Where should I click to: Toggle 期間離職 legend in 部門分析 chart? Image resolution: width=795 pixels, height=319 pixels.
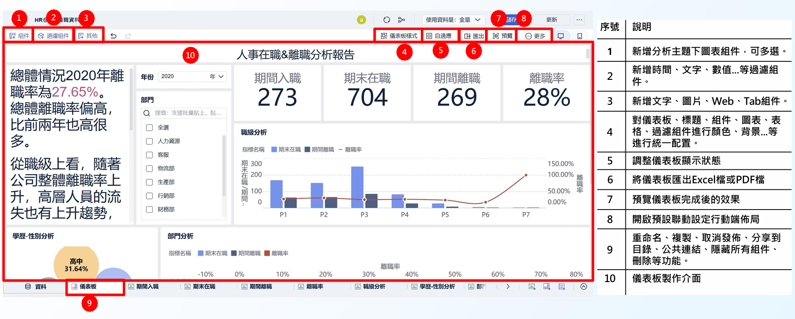(246, 253)
